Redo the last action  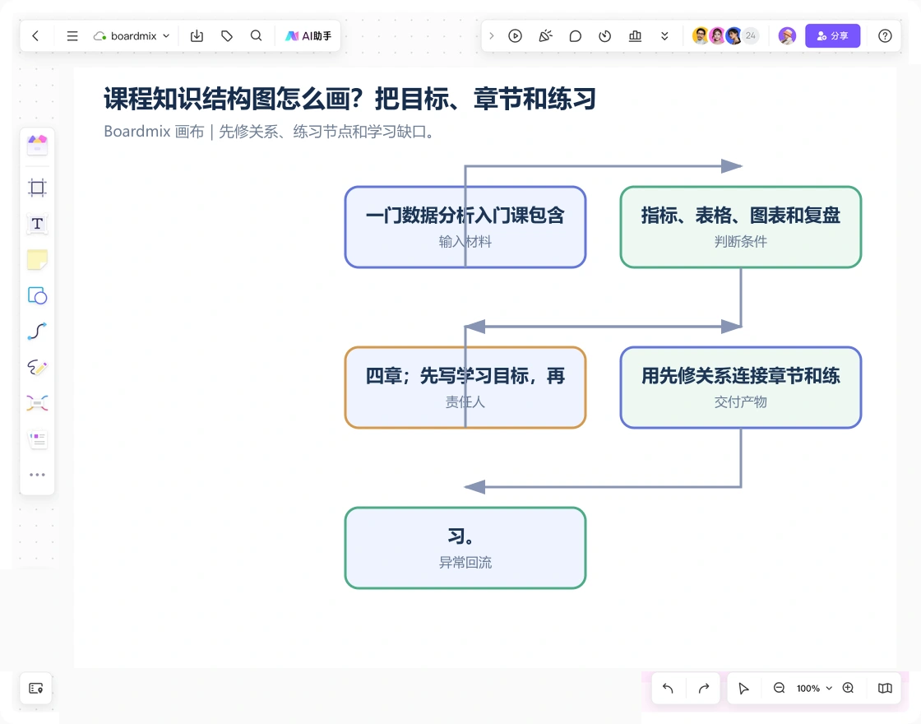704,688
